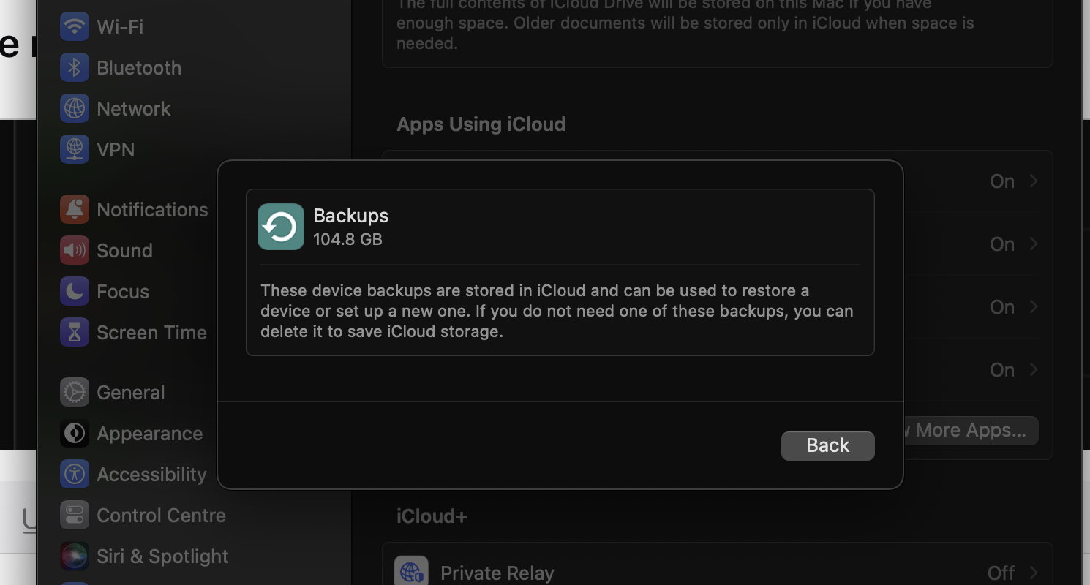Image resolution: width=1090 pixels, height=585 pixels.
Task: Expand the second On app row chevron
Action: click(1034, 244)
